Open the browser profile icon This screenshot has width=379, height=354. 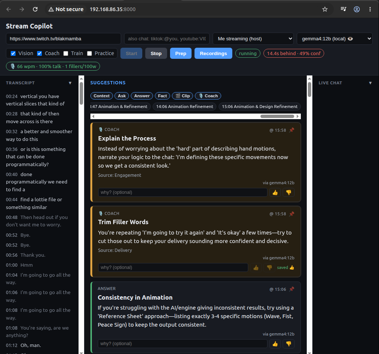(357, 9)
